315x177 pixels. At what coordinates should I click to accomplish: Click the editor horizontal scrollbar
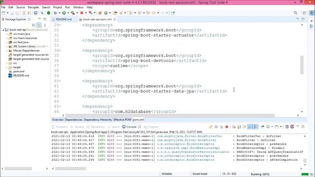pyautogui.click(x=170, y=116)
